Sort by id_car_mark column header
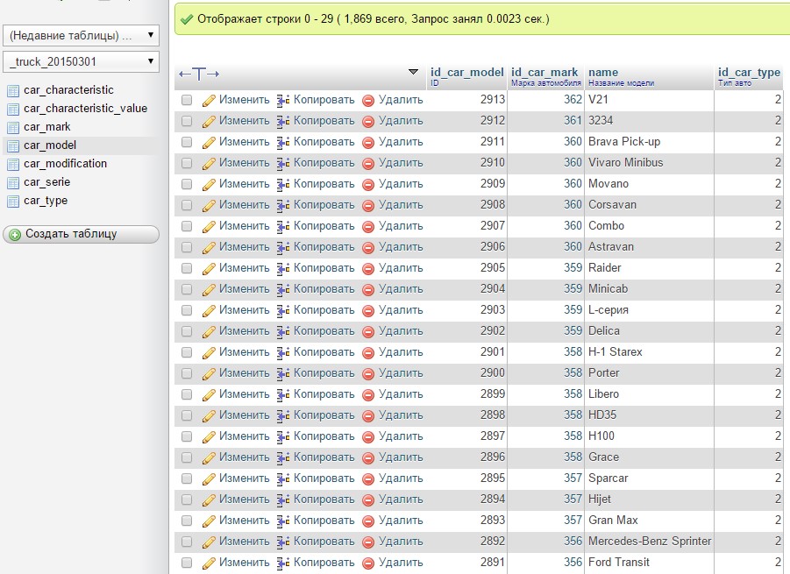The image size is (790, 574). click(x=544, y=72)
